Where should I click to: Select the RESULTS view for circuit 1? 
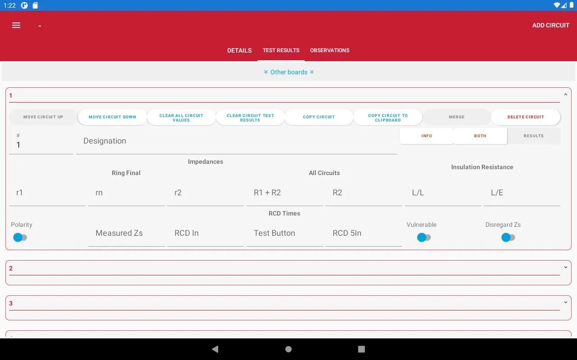click(534, 135)
